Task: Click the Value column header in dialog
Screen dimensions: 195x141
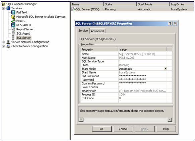Action: click(x=142, y=49)
